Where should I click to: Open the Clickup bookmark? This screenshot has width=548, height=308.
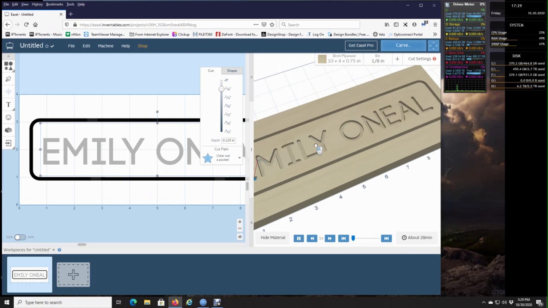point(181,34)
